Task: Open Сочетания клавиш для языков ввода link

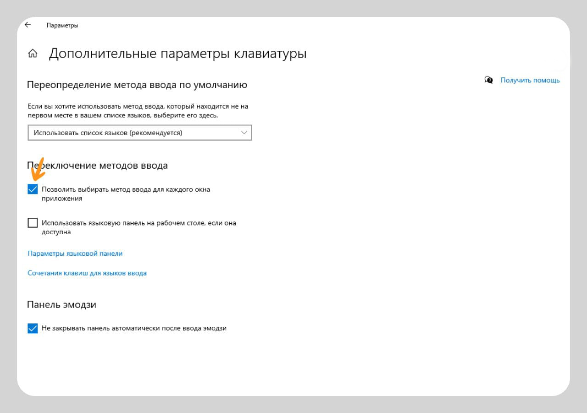Action: (x=87, y=273)
